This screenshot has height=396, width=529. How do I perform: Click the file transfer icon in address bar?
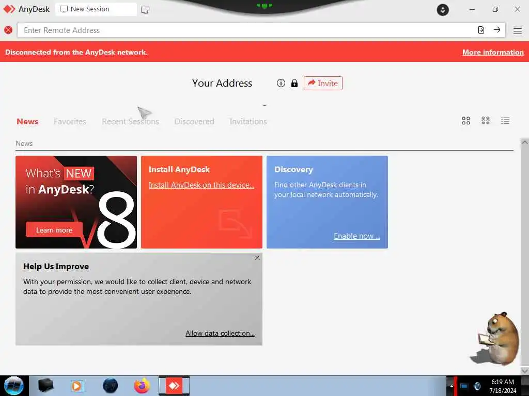[481, 30]
